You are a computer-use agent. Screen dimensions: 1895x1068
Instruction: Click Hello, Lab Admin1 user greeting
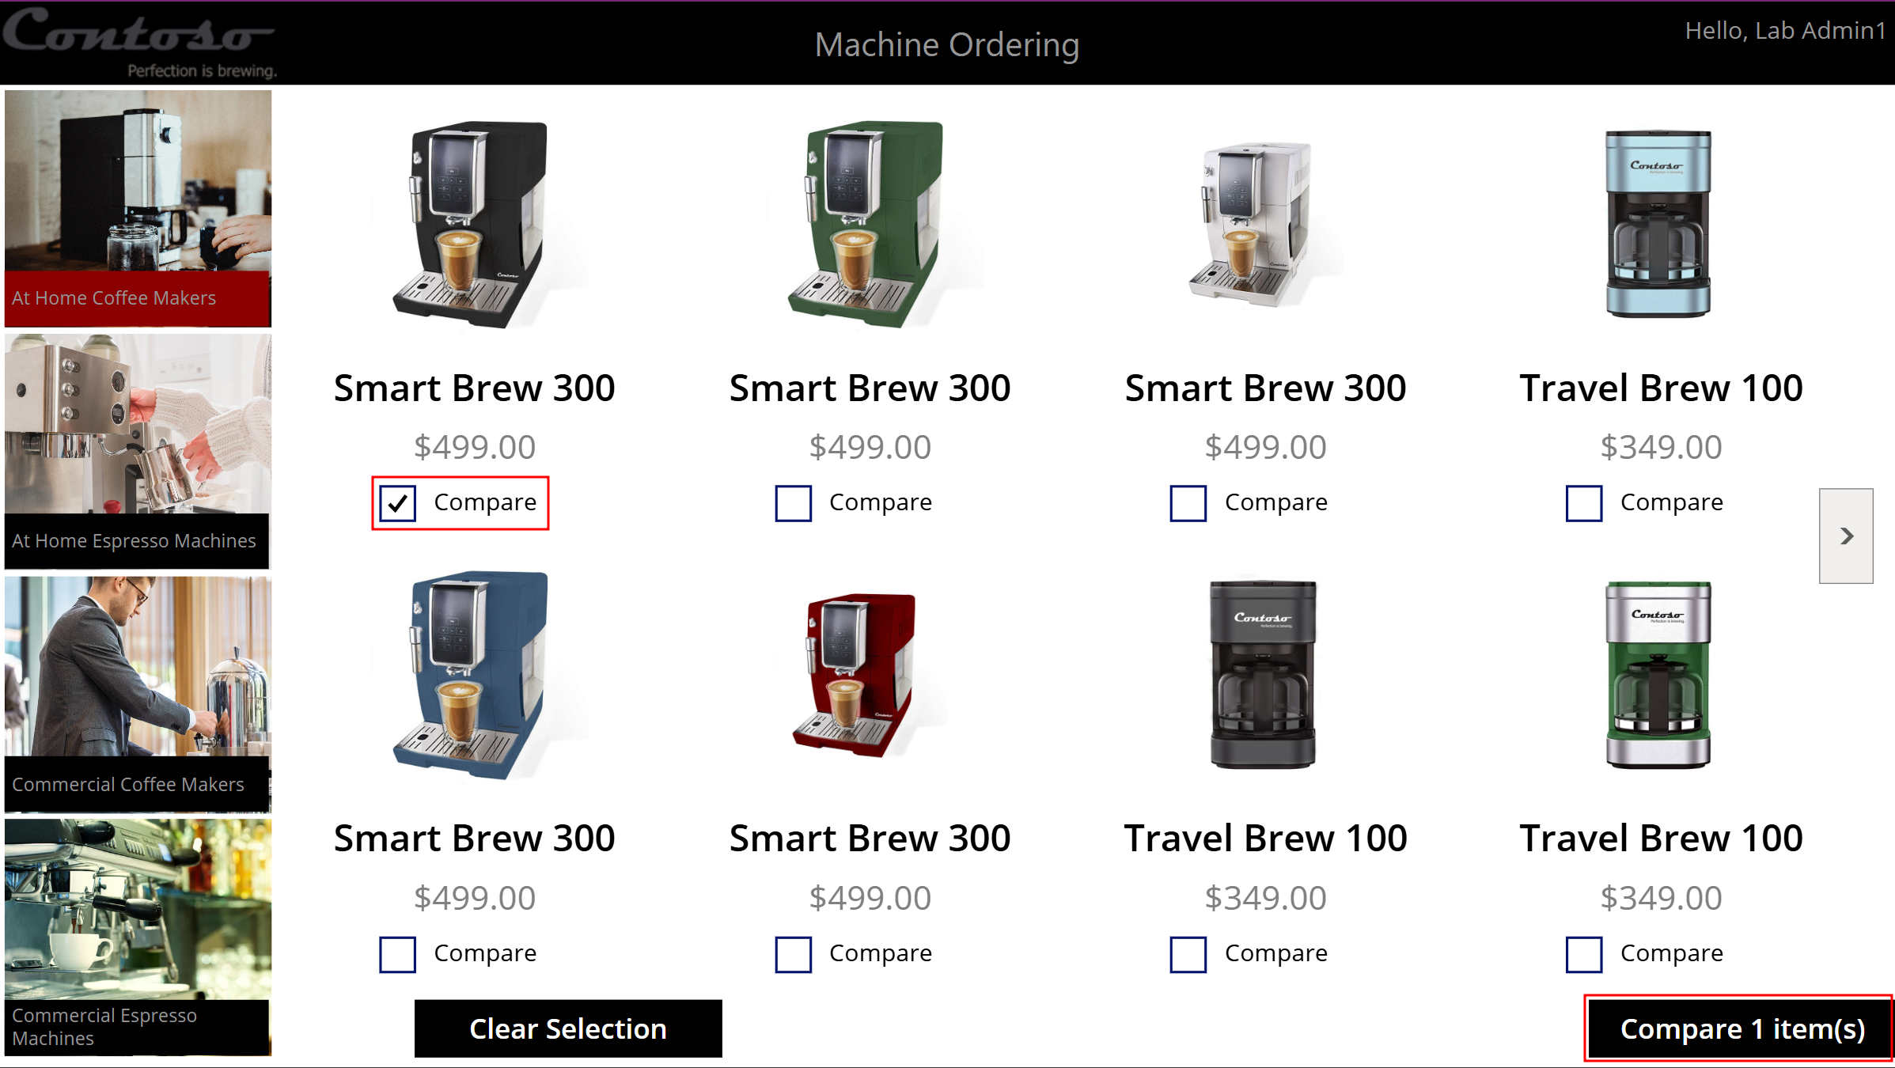[x=1785, y=30]
